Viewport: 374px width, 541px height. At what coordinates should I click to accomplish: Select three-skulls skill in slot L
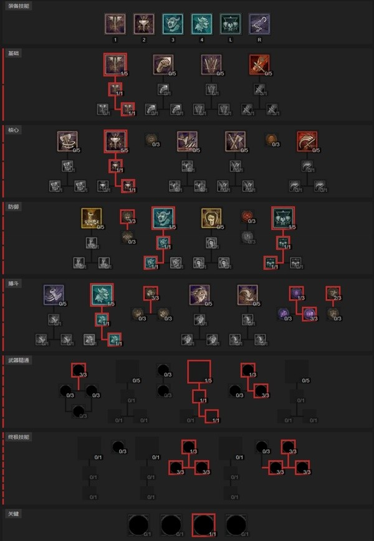pos(231,24)
